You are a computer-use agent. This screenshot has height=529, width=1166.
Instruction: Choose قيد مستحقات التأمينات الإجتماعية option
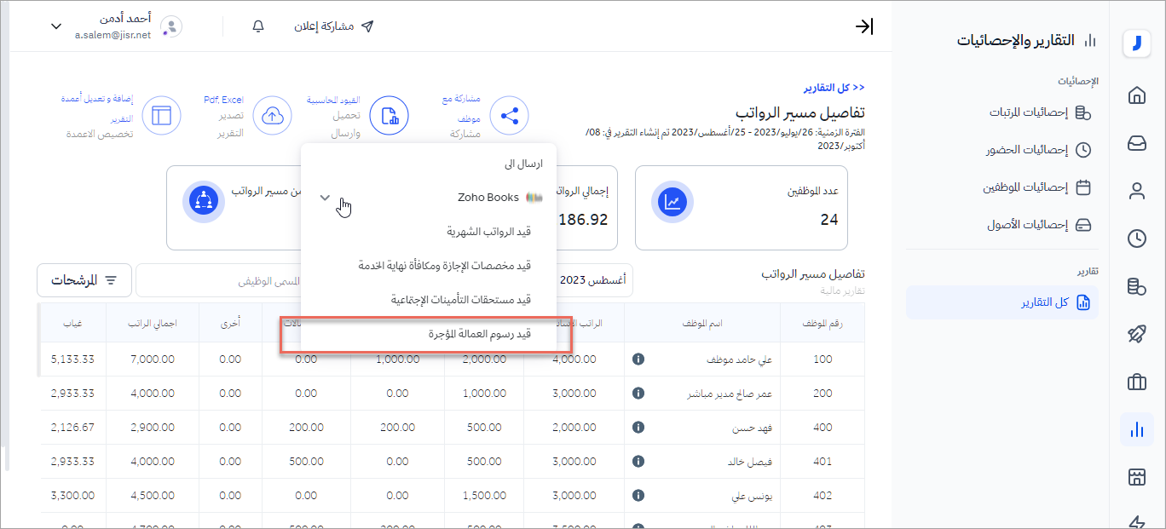460,300
